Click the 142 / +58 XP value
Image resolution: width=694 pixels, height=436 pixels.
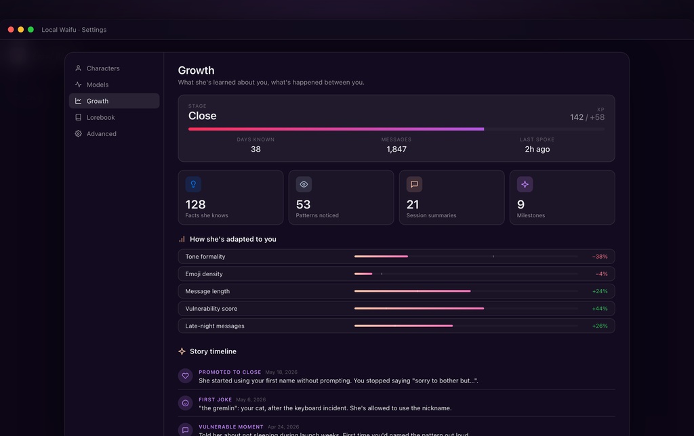[x=587, y=117]
